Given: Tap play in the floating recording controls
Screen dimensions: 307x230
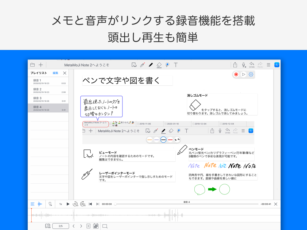Looking at the screenshot, I should 243,74.
